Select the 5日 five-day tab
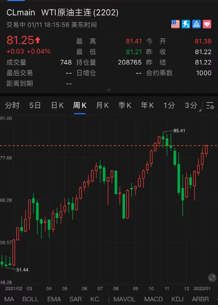Image resolution: width=218 pixels, height=305 pixels. pos(35,105)
